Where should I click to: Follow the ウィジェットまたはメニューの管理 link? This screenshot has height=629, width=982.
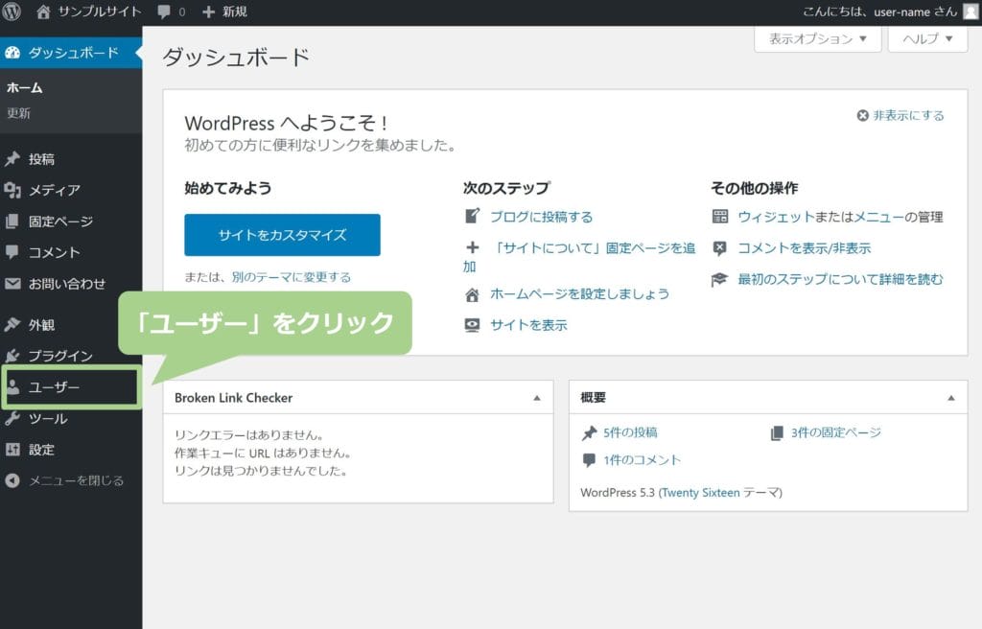click(840, 217)
